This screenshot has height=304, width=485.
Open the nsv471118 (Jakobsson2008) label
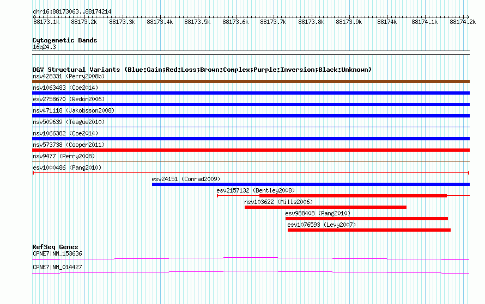(x=74, y=110)
